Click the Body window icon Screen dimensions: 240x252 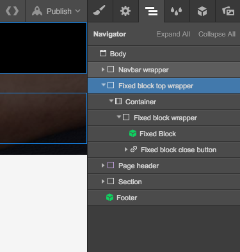coord(103,53)
